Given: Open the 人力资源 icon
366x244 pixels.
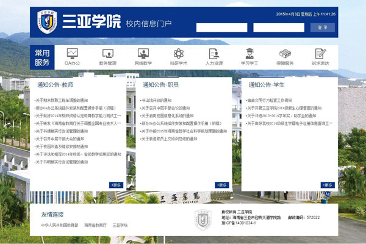Looking at the screenshot, I should tap(213, 55).
